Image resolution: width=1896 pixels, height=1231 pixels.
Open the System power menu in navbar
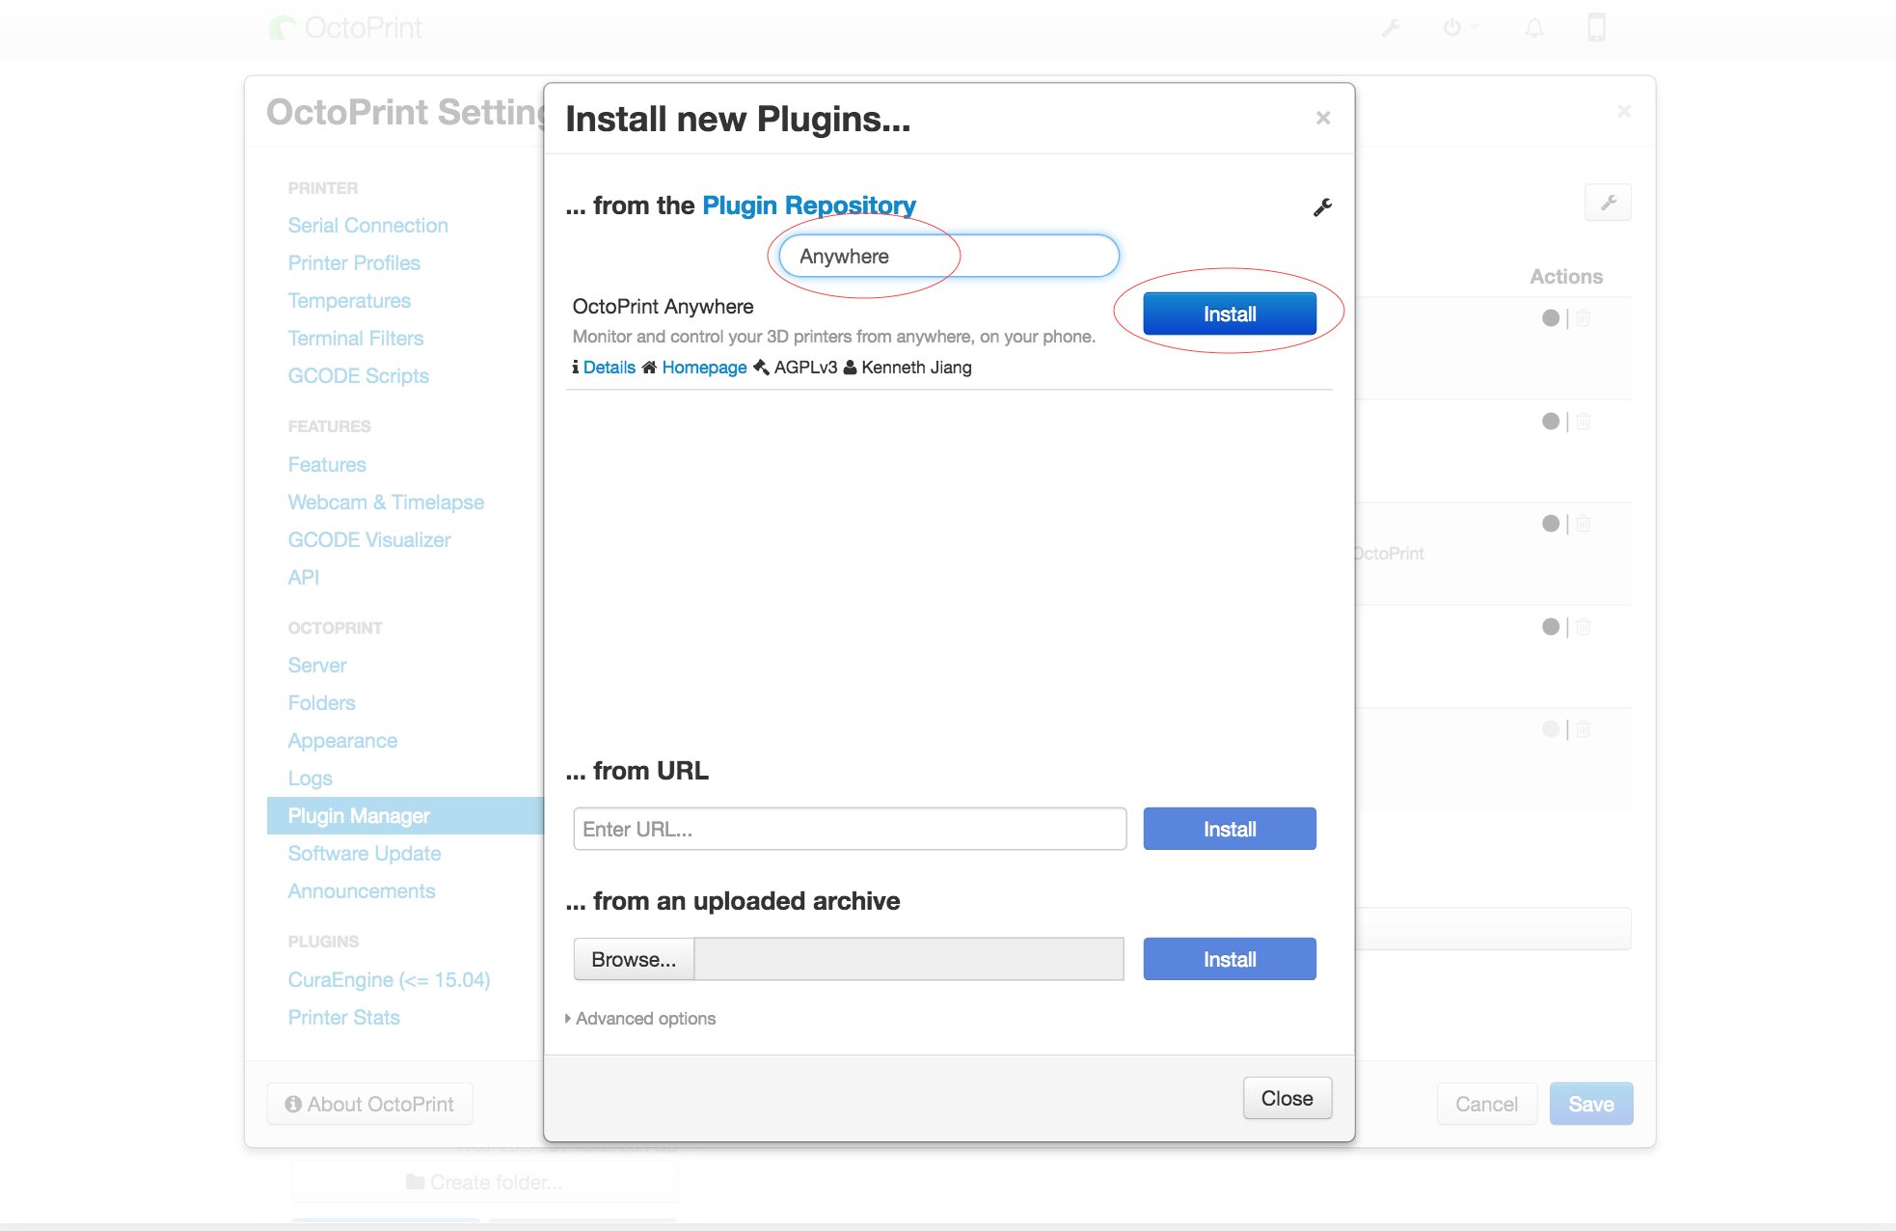(1459, 27)
